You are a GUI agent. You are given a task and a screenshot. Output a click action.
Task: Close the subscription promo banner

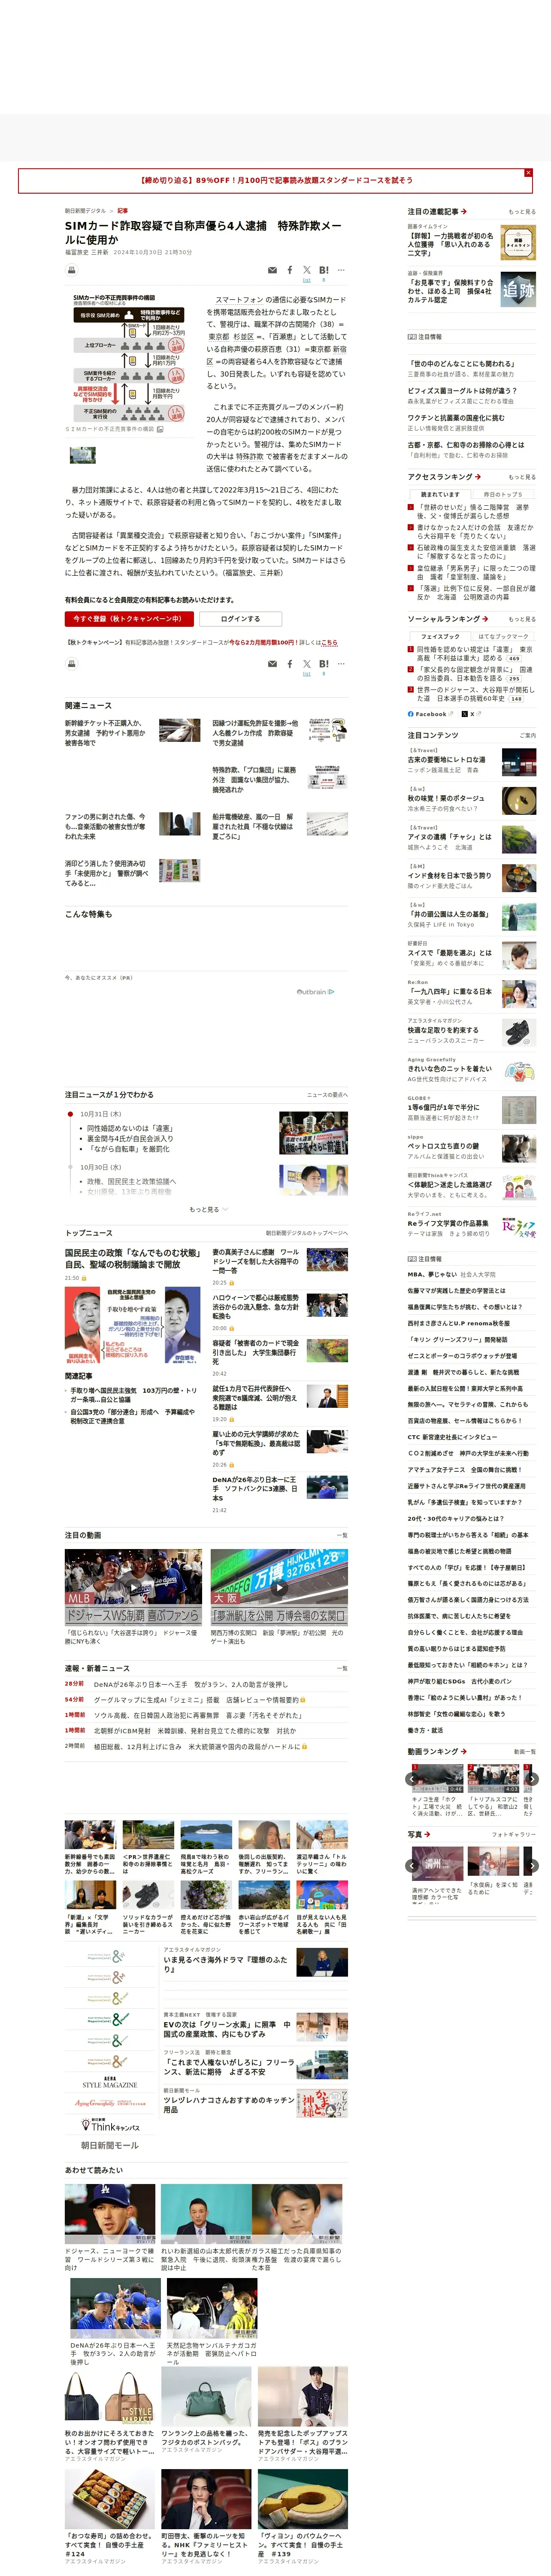528,173
